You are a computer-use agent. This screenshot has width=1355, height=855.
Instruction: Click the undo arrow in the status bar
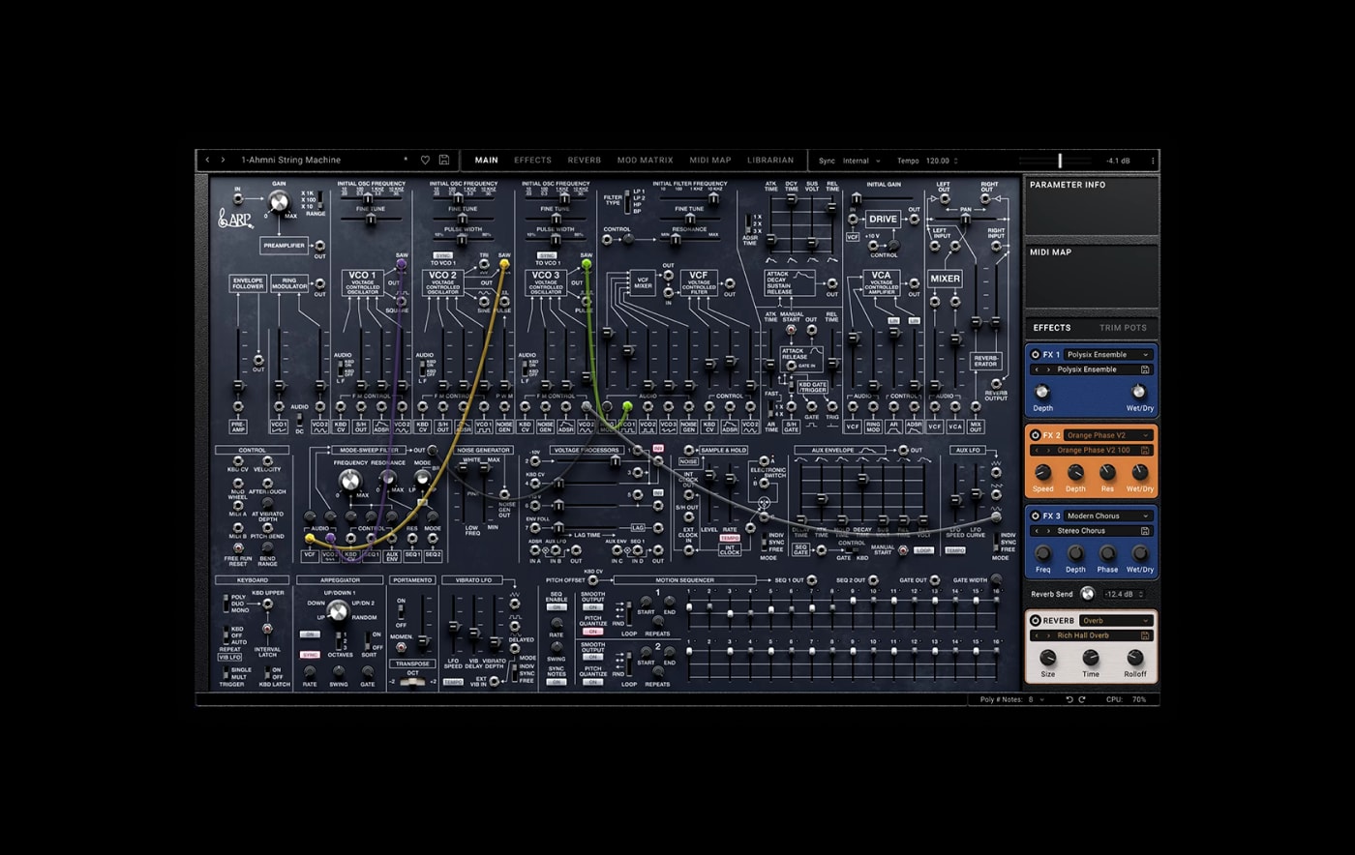[1069, 699]
